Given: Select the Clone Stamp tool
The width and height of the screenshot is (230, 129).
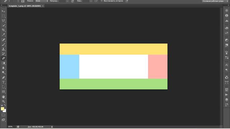Looking at the screenshot, I should pyautogui.click(x=3, y=49).
